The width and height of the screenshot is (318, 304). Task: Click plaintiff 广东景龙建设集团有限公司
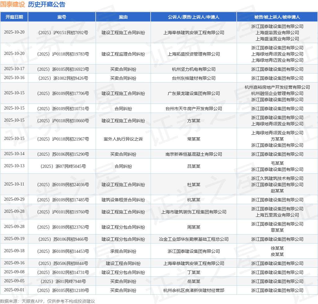[x=194, y=93]
